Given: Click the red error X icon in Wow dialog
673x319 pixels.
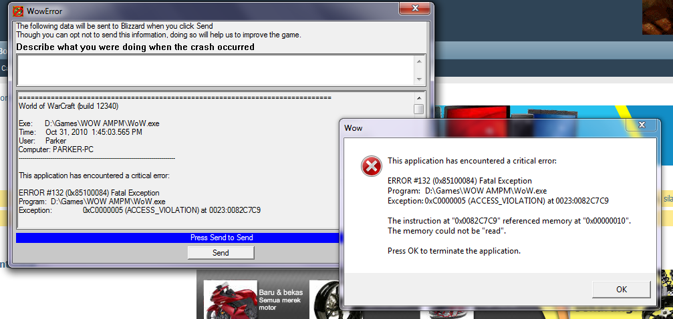Looking at the screenshot, I should [372, 166].
